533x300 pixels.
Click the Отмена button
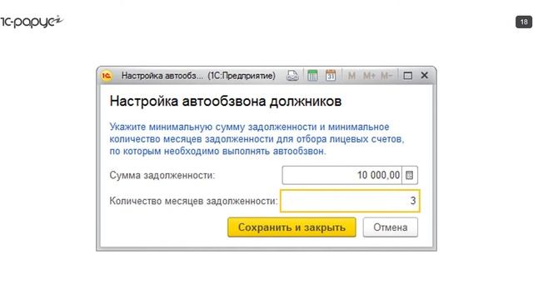391,227
